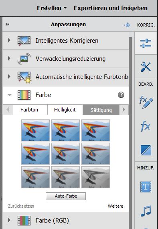Screen dimensions: 158x229
Task: Collapse the panel with double arrow icon
Action: click(x=8, y=25)
